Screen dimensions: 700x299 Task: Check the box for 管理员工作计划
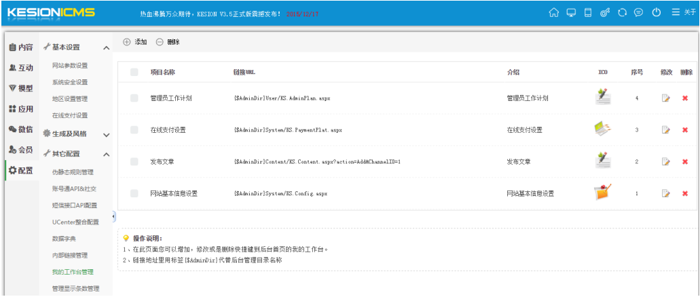tap(134, 98)
